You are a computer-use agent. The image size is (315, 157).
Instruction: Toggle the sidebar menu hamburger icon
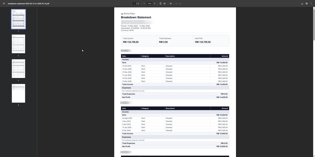click(x=4, y=4)
